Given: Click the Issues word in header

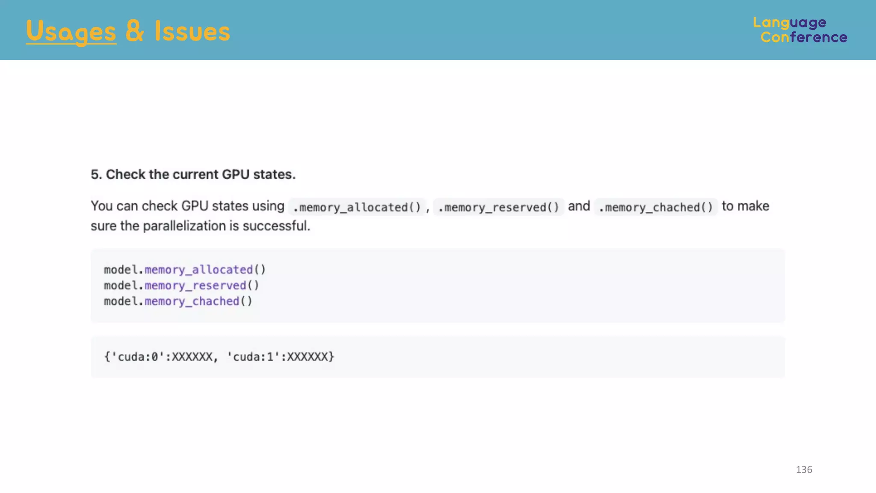Looking at the screenshot, I should click(192, 31).
